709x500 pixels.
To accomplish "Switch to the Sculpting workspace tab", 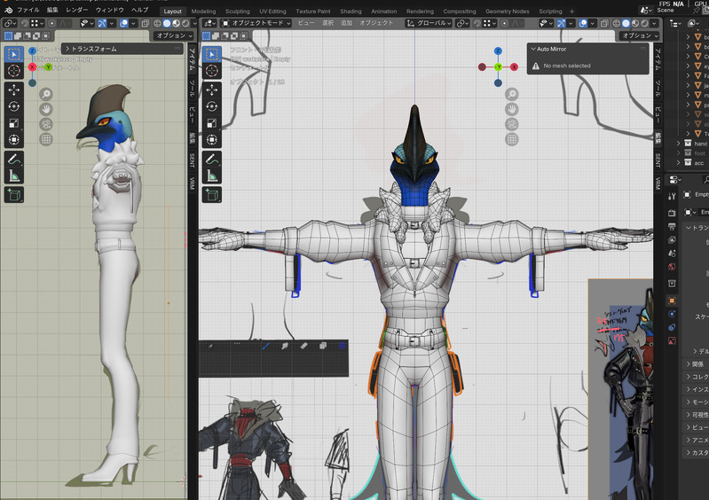I will (238, 12).
